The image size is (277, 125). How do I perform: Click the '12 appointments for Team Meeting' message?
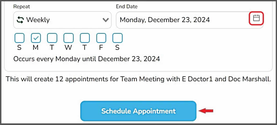(x=138, y=79)
